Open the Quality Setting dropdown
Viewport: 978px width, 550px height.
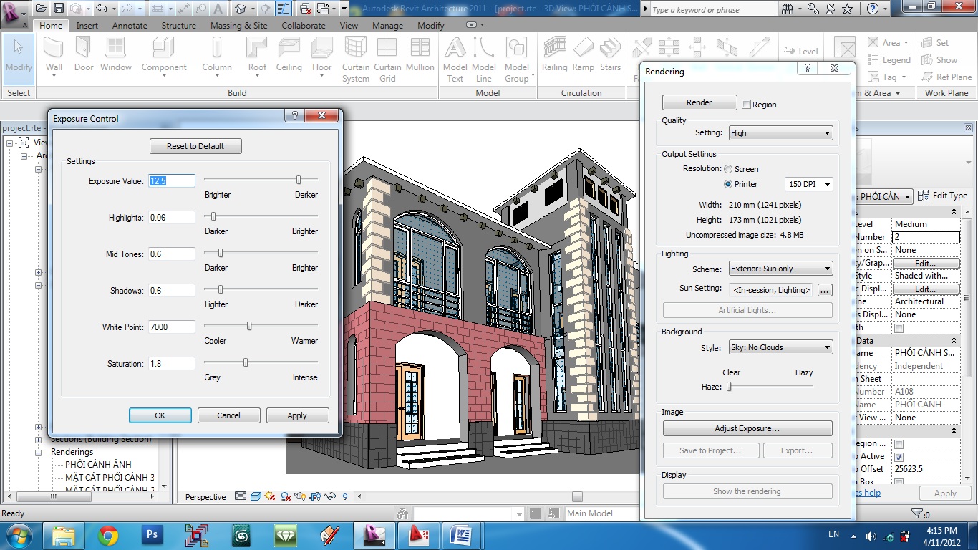pos(780,133)
